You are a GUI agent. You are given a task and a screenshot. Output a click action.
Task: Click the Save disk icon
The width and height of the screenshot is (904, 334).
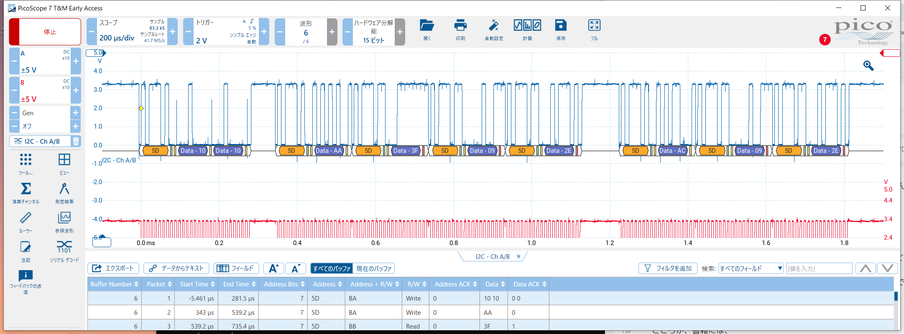(x=560, y=26)
